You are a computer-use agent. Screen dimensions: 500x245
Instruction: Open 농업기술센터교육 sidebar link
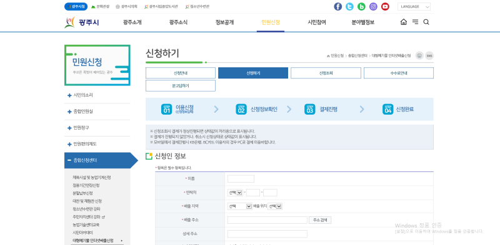(x=86, y=224)
